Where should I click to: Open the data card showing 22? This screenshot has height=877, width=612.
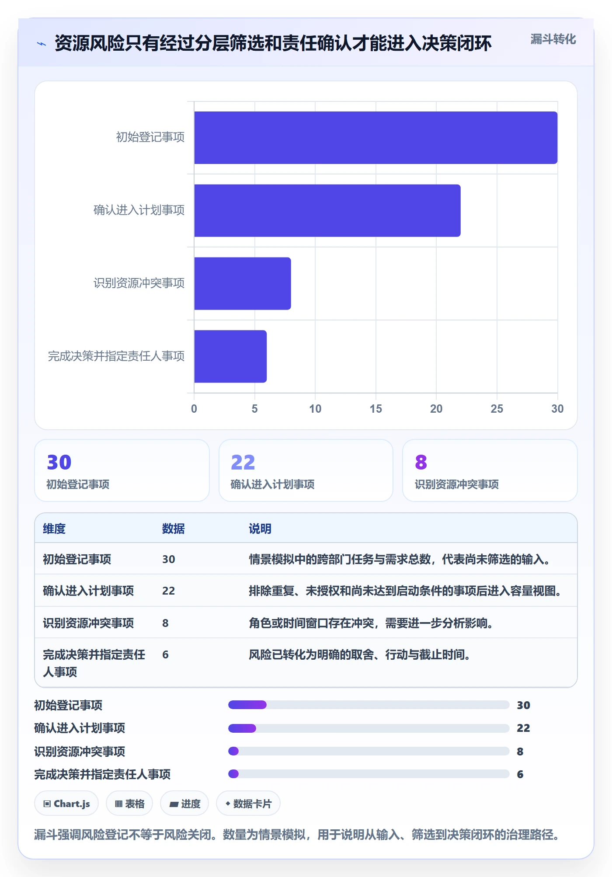click(x=306, y=470)
